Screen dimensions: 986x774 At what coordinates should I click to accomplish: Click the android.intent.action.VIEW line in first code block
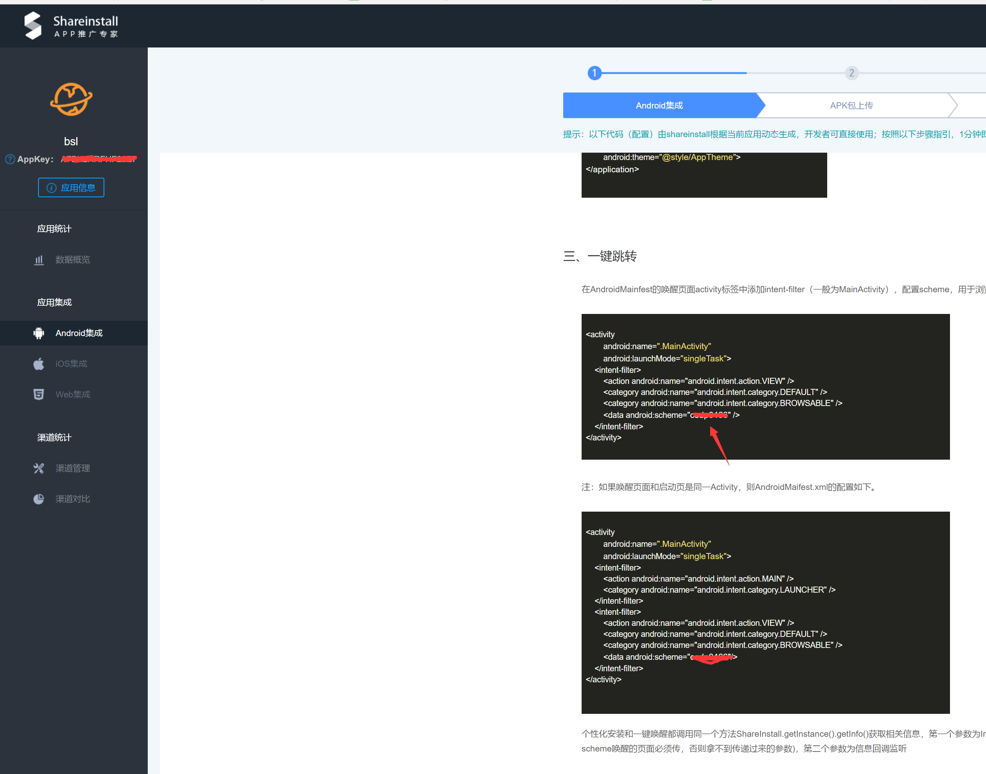(x=698, y=381)
